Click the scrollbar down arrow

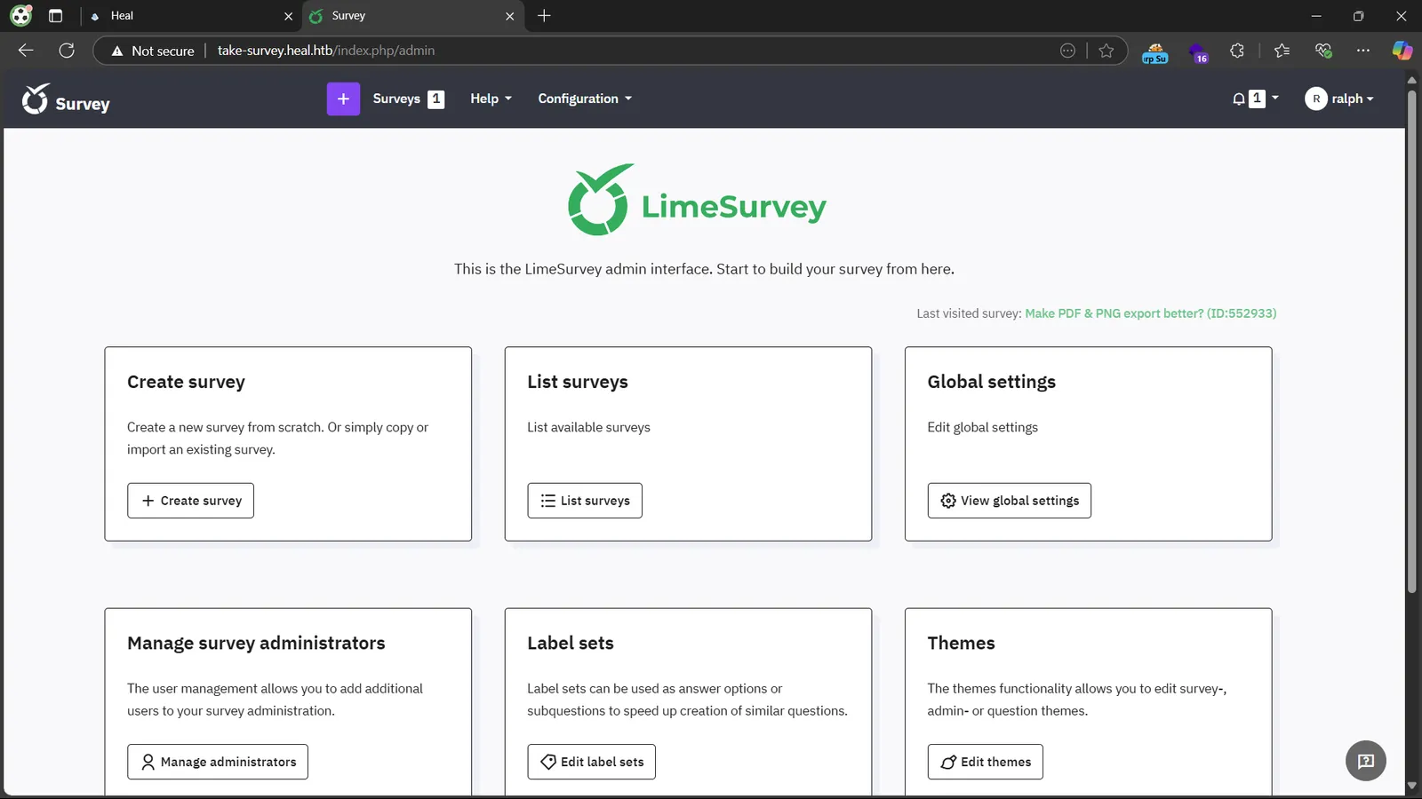(1411, 786)
